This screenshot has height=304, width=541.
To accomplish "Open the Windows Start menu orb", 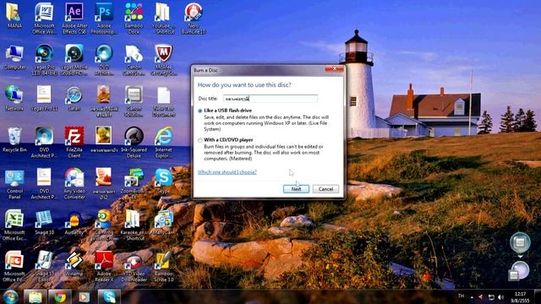I will (10, 296).
